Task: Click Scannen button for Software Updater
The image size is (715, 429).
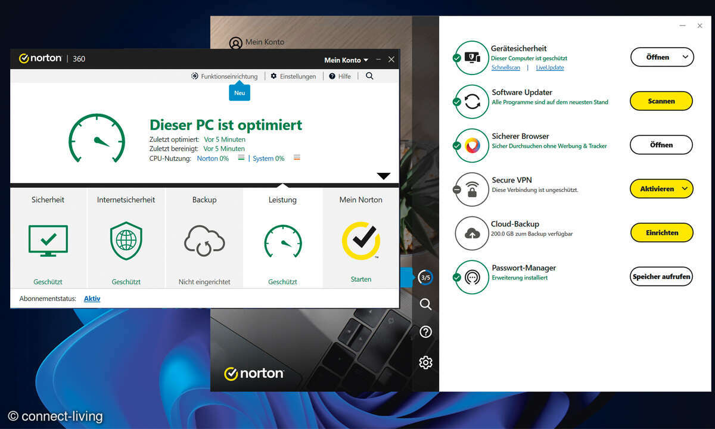Action: [x=661, y=101]
